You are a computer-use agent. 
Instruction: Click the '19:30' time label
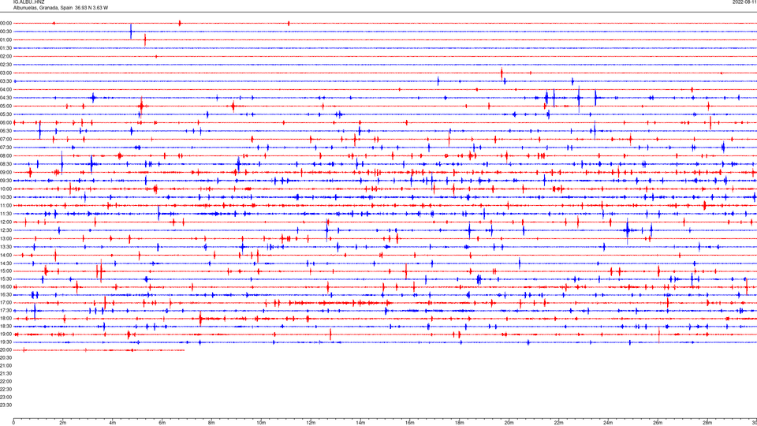[x=6, y=342]
